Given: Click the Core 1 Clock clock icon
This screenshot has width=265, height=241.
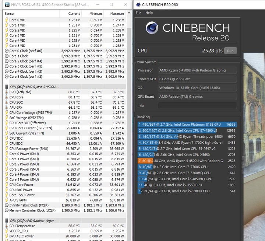Looking at the screenshot, I should pyautogui.click(x=6, y=56).
